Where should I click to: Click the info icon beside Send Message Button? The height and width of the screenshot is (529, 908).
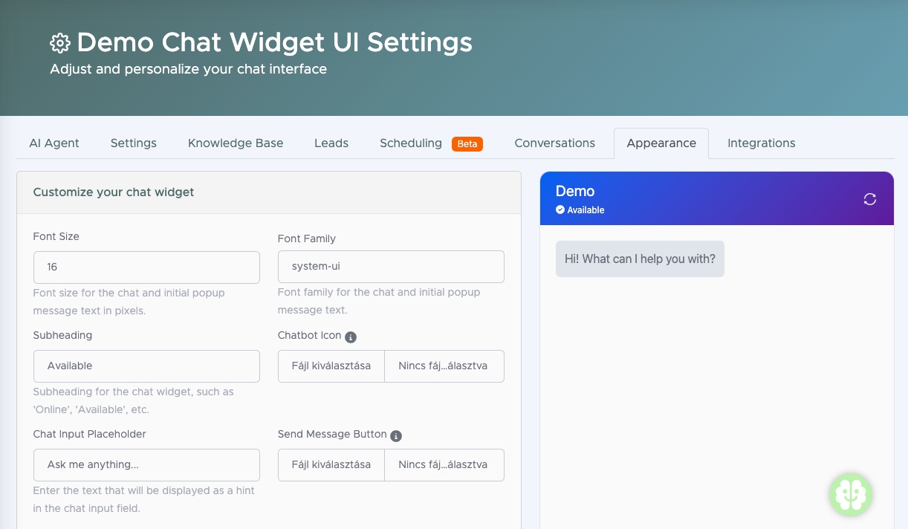coord(396,436)
